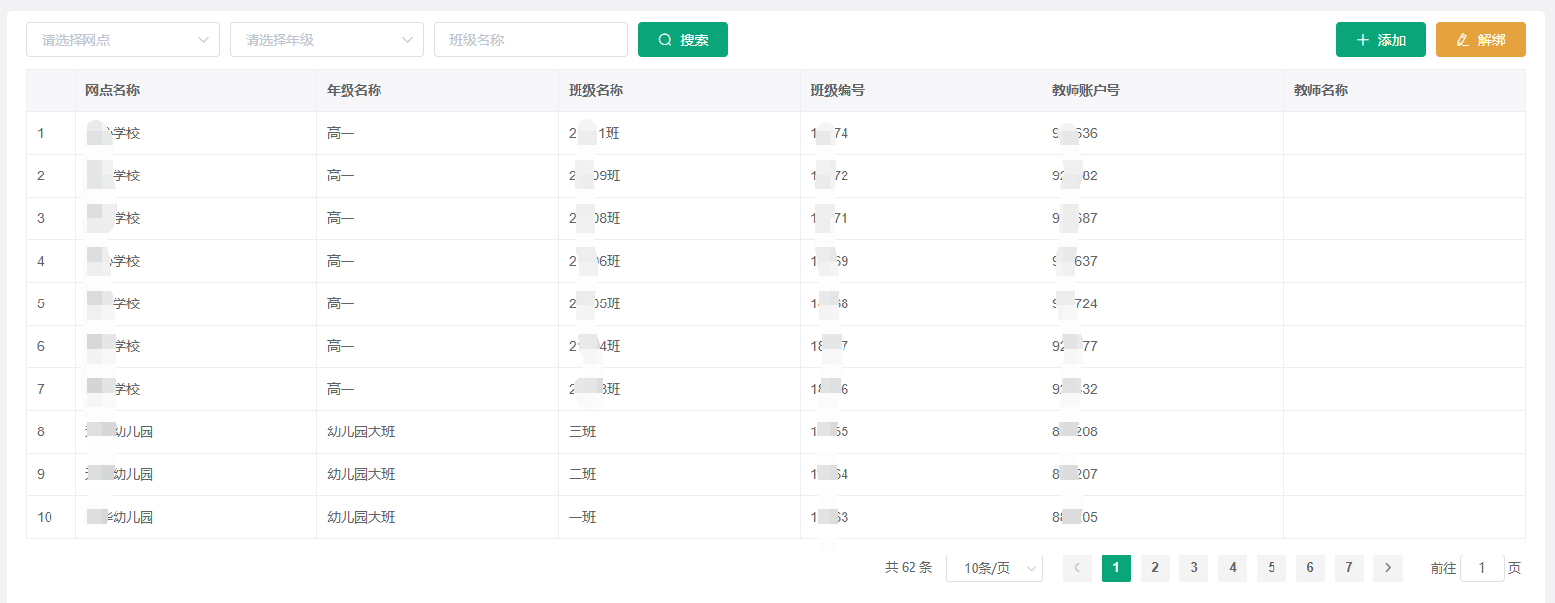
Task: Open page 5 of the table
Action: (1272, 568)
